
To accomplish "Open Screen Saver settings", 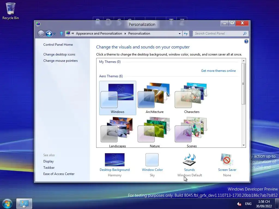I will 227,165.
